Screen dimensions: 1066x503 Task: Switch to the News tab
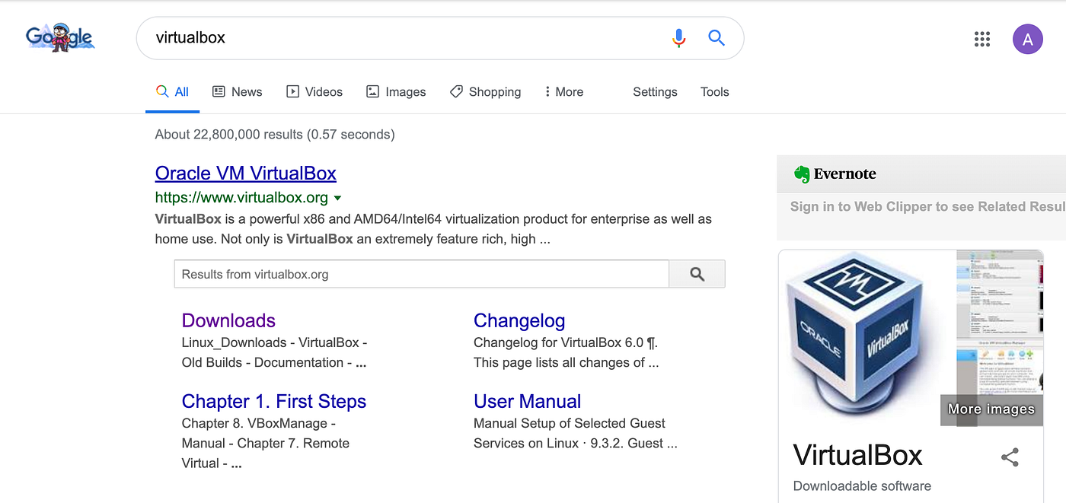click(x=237, y=92)
